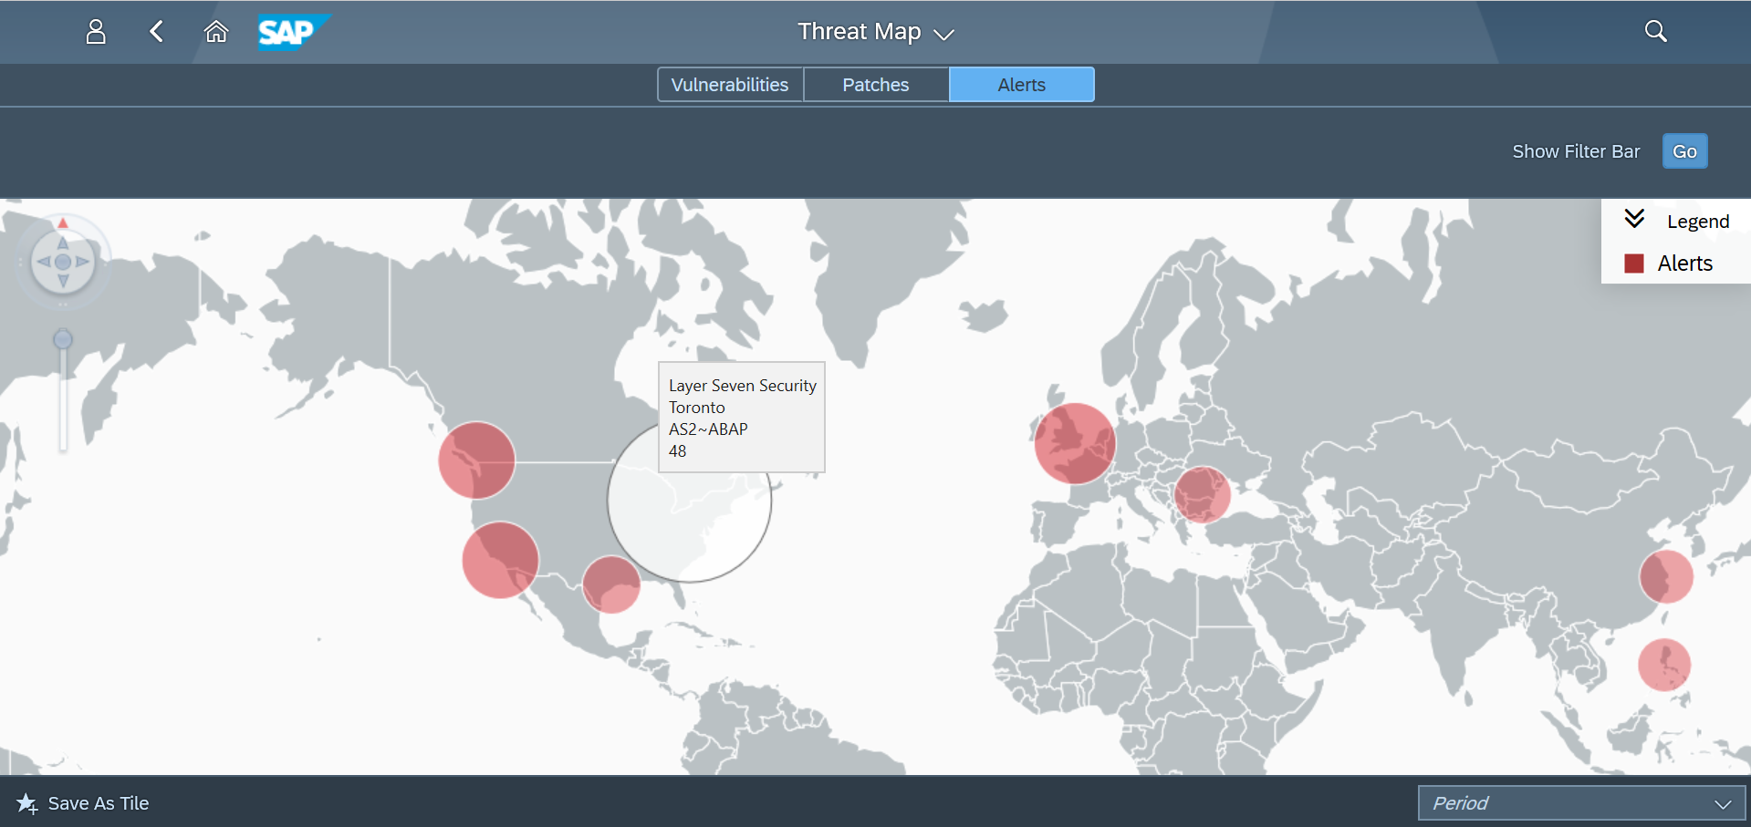Switch to the Vulnerabilities tab
The width and height of the screenshot is (1751, 827).
point(730,85)
